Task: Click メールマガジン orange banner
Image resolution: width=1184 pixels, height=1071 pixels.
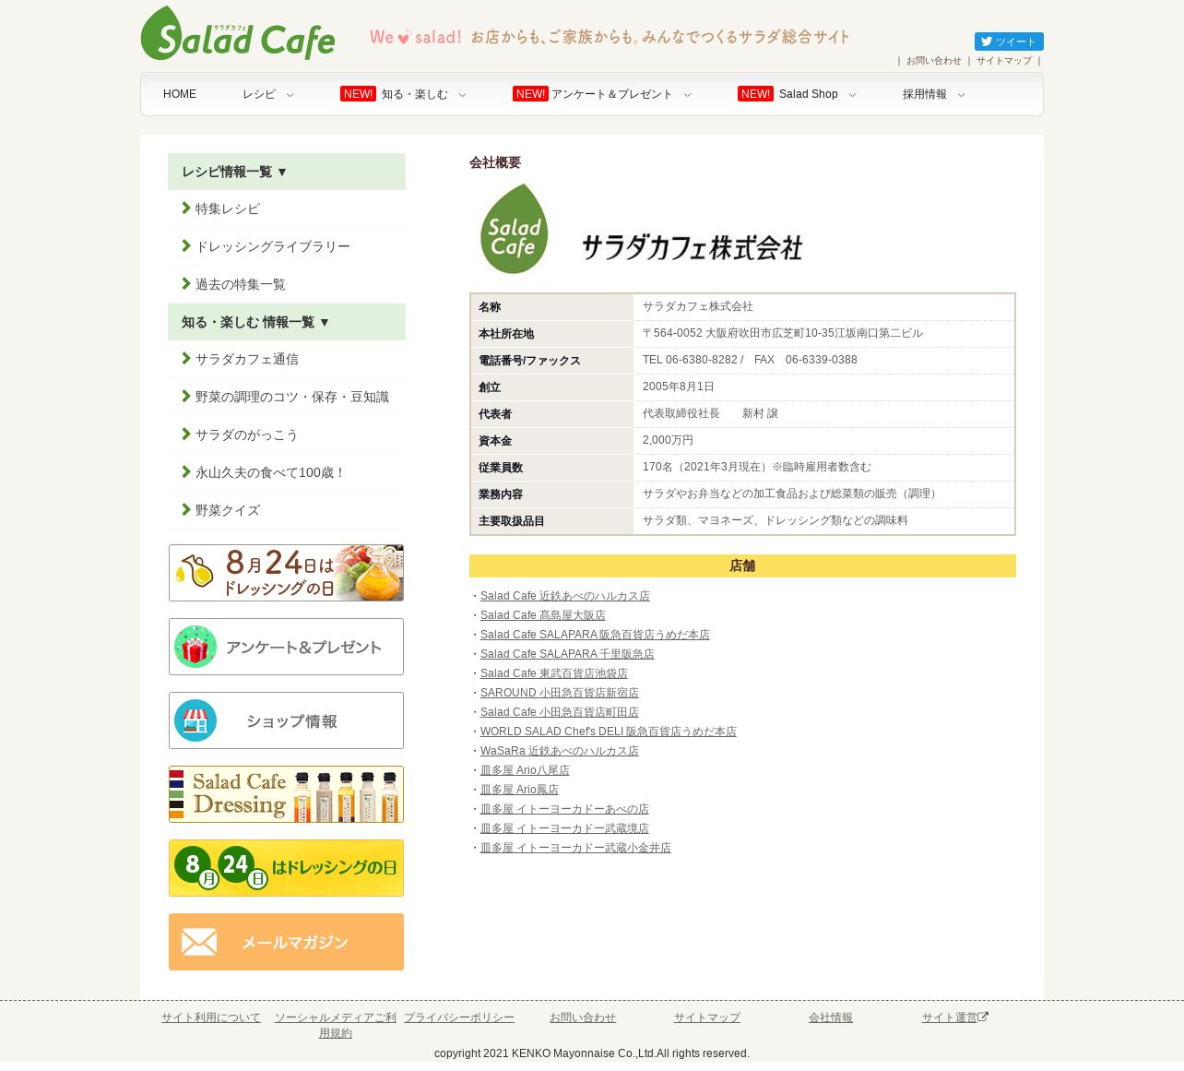Action: click(286, 942)
